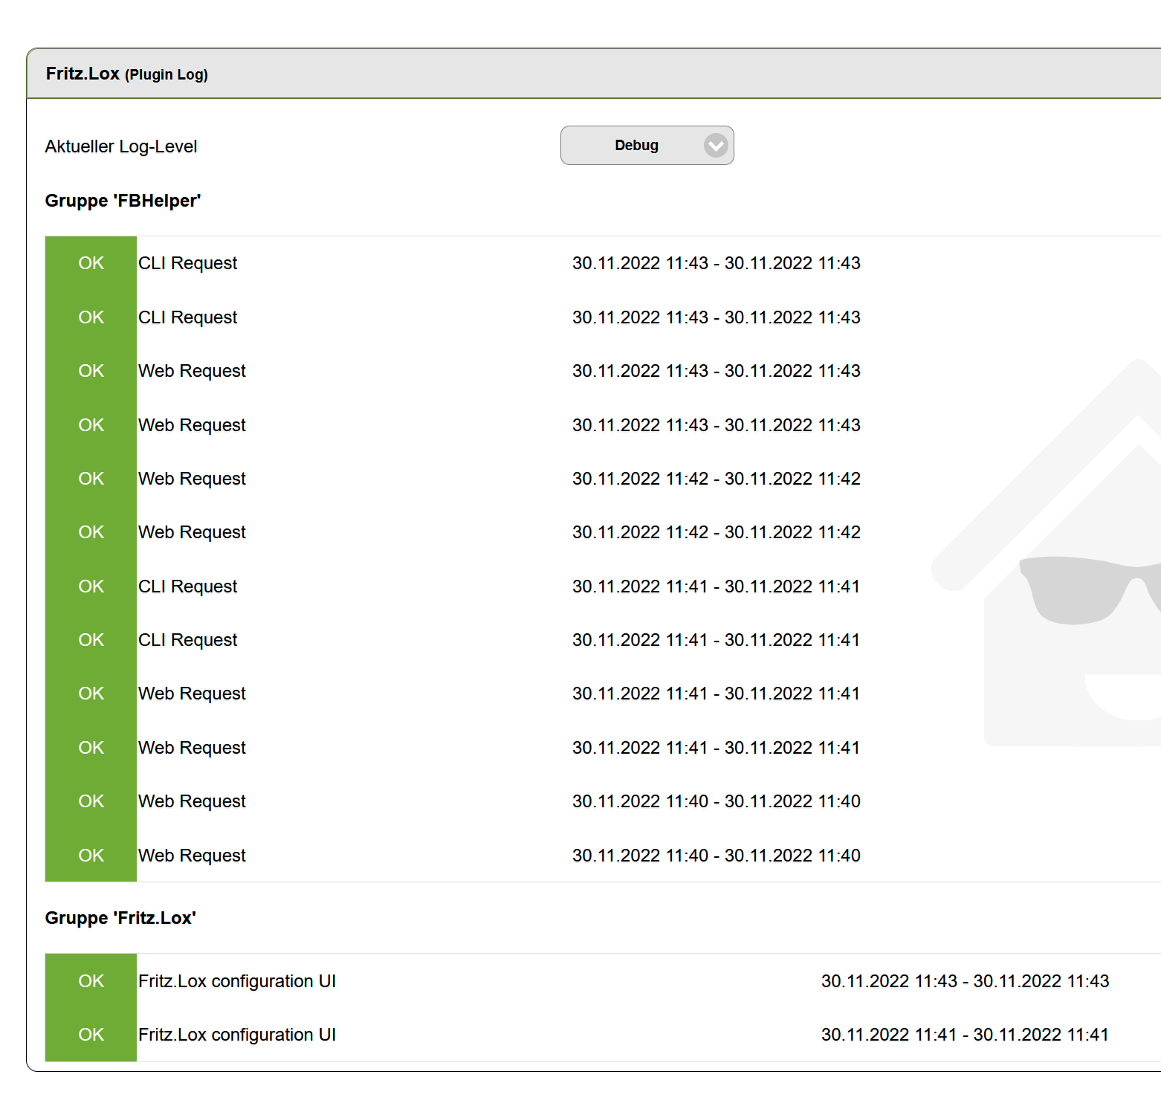Select the Gruppe 'FBHelper' heading
Image resolution: width=1161 pixels, height=1112 pixels.
click(x=123, y=201)
